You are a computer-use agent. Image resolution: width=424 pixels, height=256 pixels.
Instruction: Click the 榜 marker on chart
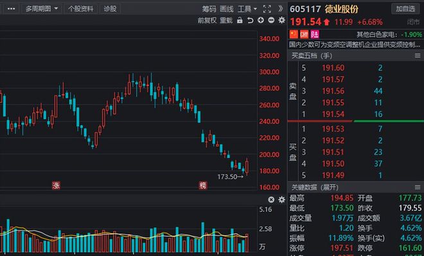[203, 185]
